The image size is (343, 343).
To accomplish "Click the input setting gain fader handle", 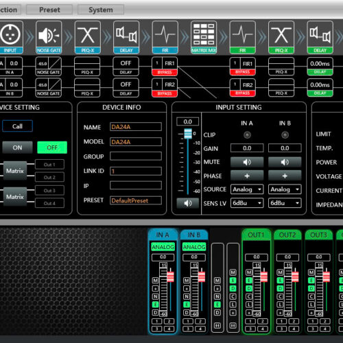I will [188, 134].
